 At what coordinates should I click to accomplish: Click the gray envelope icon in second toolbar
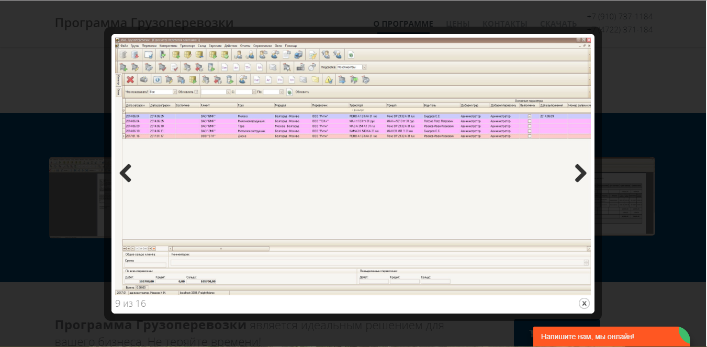tap(273, 67)
